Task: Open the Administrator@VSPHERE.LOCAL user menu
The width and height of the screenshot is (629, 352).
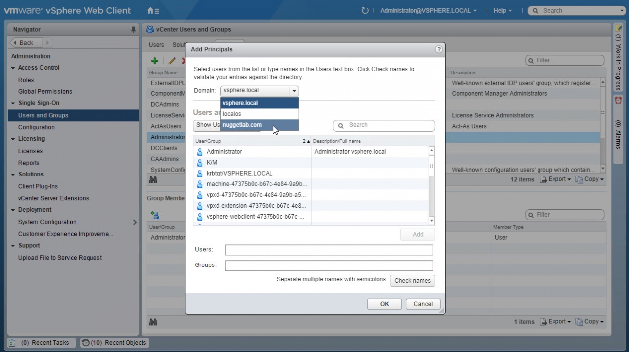Action: 428,10
